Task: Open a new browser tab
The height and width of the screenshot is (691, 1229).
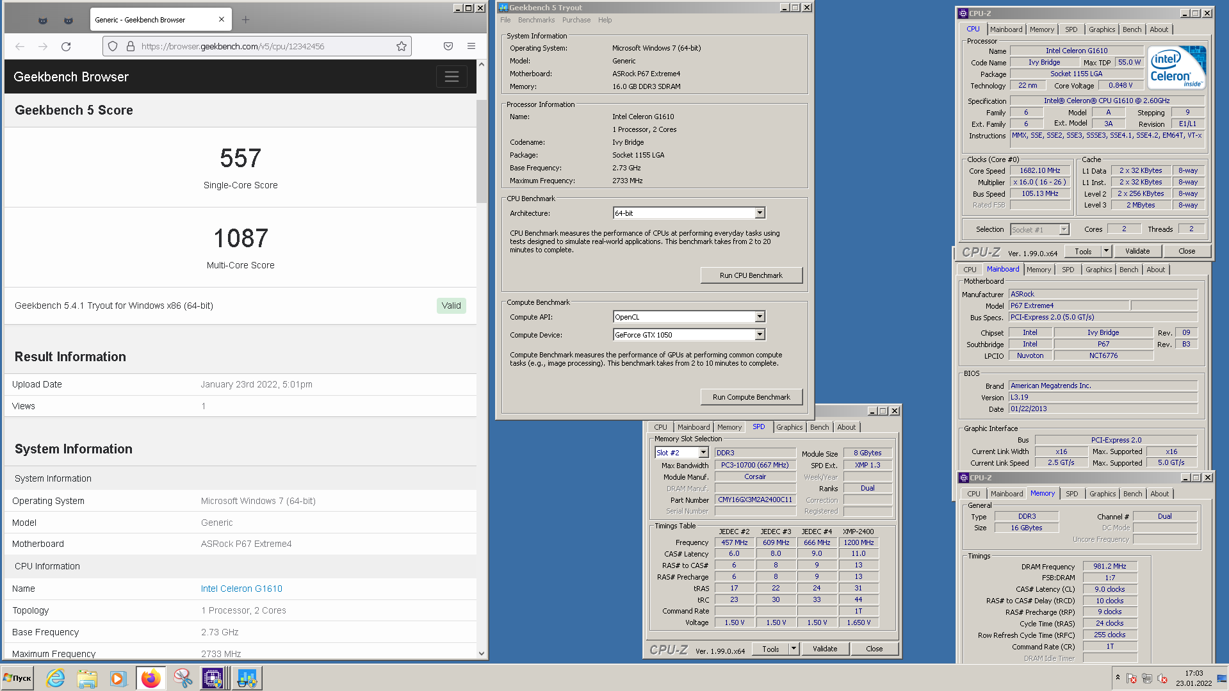Action: (x=245, y=19)
